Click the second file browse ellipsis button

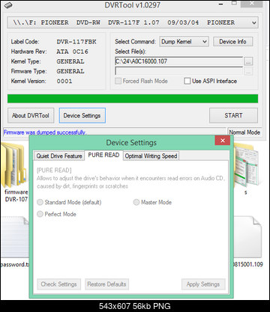click(x=248, y=72)
